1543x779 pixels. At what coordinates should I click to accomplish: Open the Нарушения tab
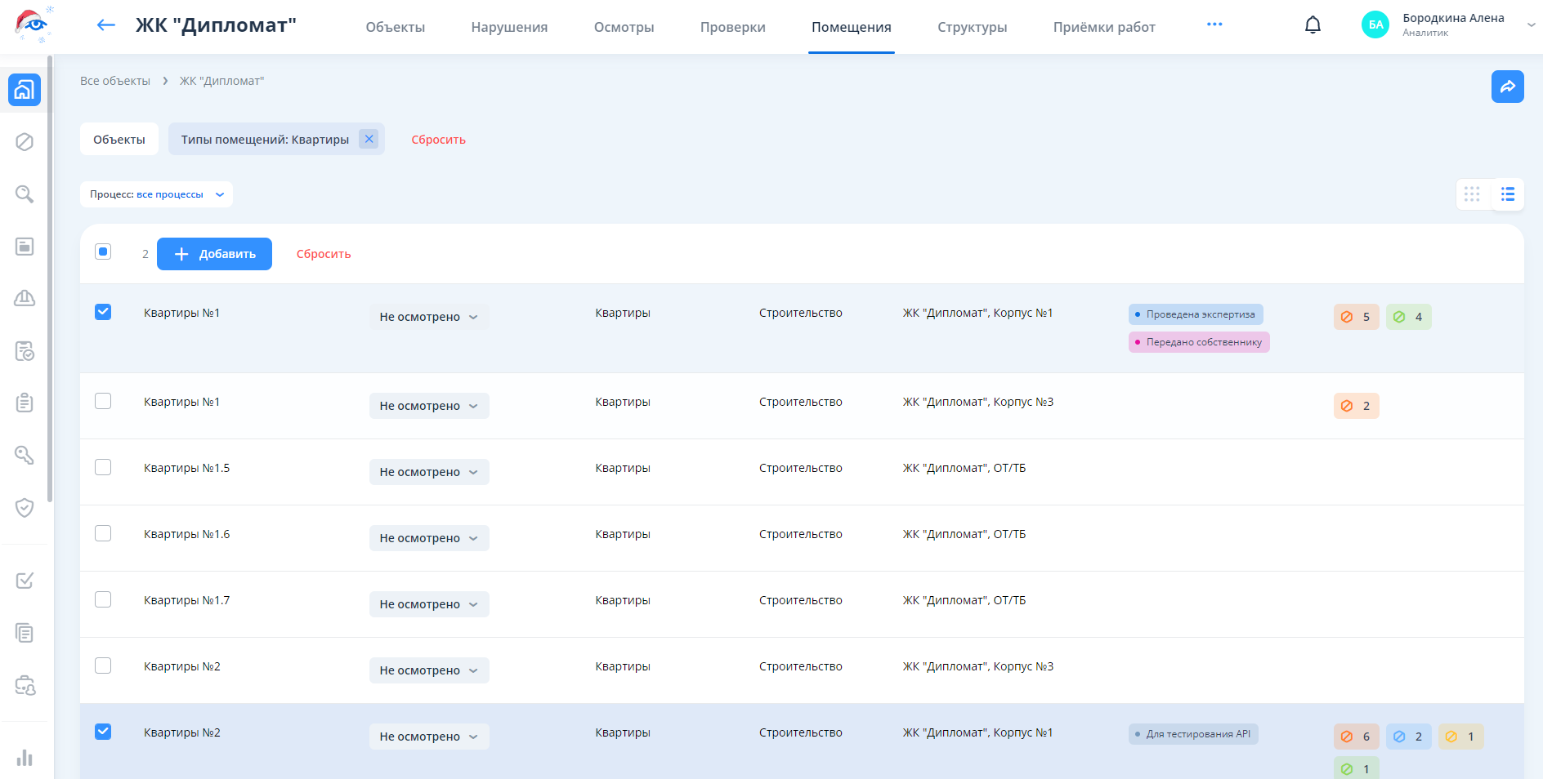click(x=509, y=27)
